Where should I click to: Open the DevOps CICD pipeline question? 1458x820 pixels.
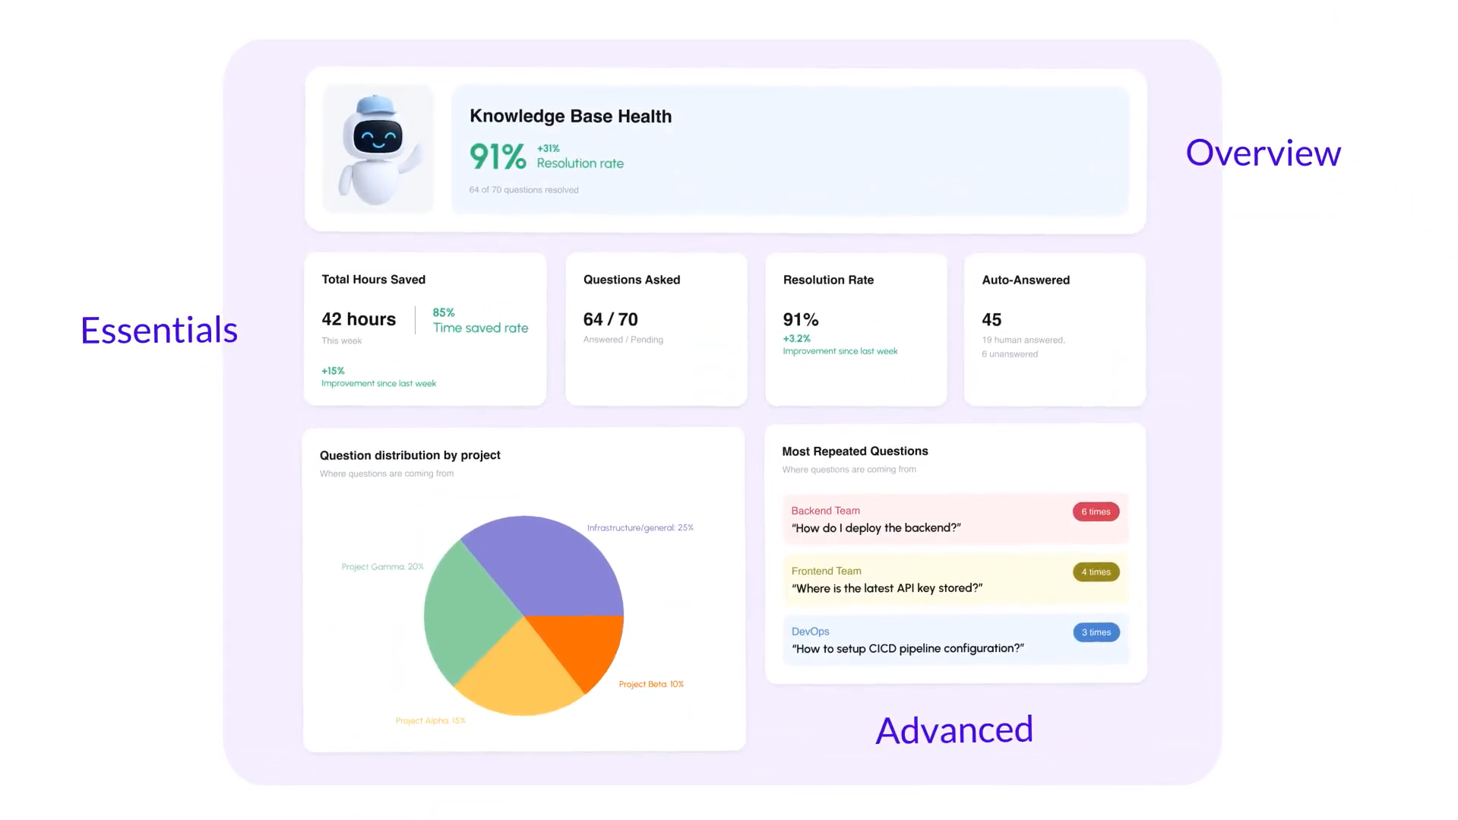click(x=912, y=640)
